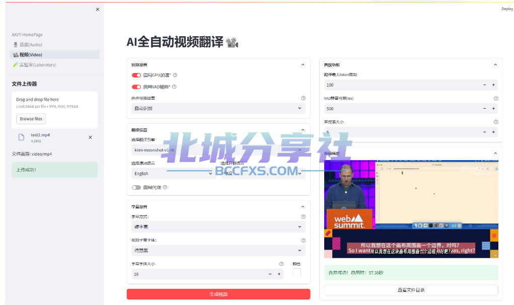The width and height of the screenshot is (514, 305).
Task: Increase the token limit with plus icon
Action: coord(493,85)
